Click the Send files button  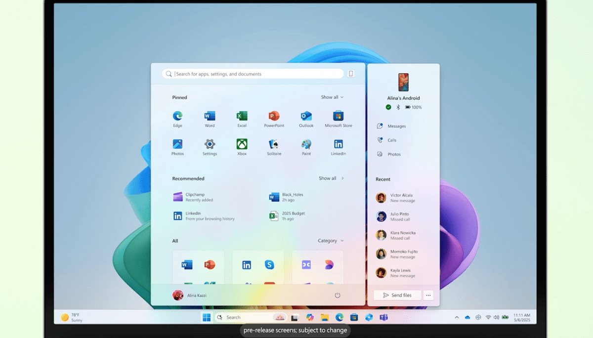point(397,295)
